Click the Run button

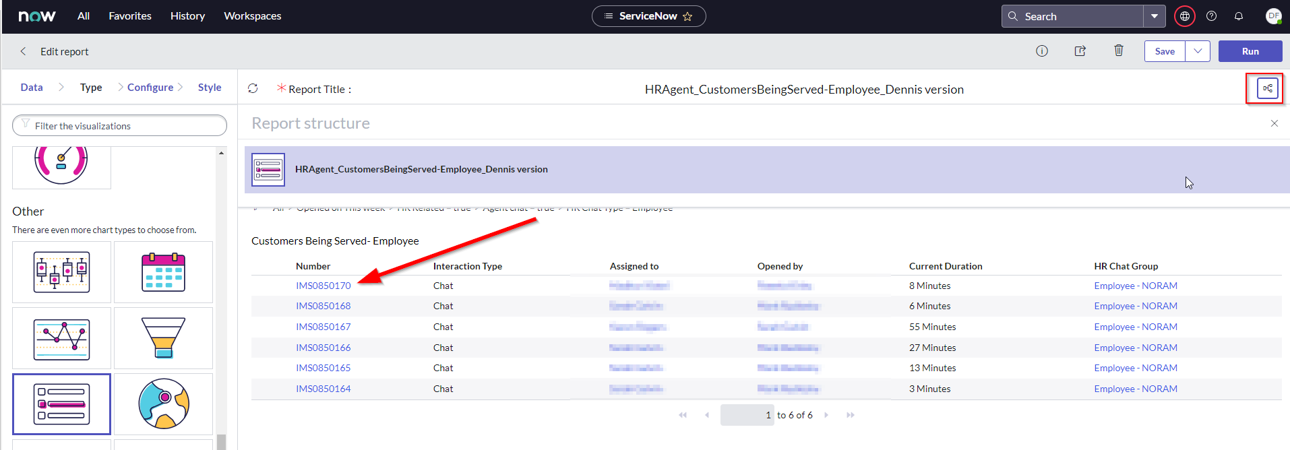point(1250,51)
